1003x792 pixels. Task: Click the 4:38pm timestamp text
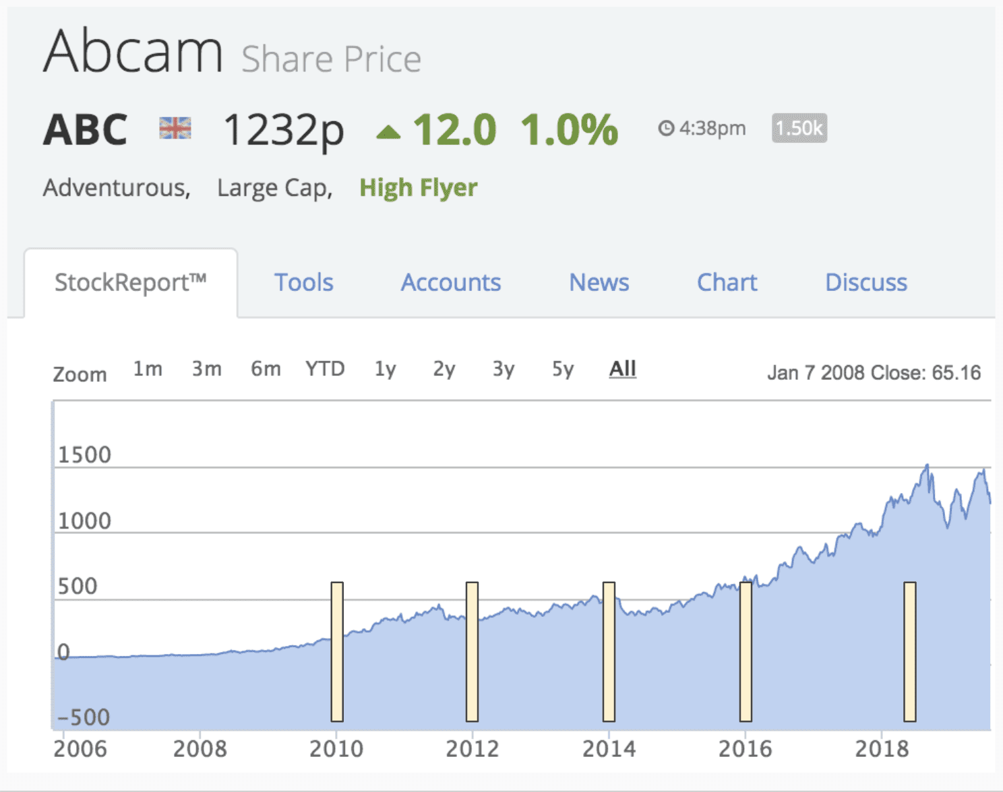(712, 128)
